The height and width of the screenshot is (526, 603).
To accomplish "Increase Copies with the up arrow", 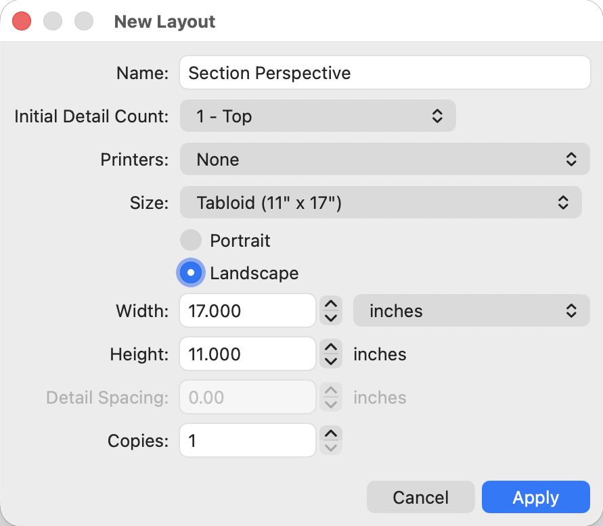I will point(331,434).
